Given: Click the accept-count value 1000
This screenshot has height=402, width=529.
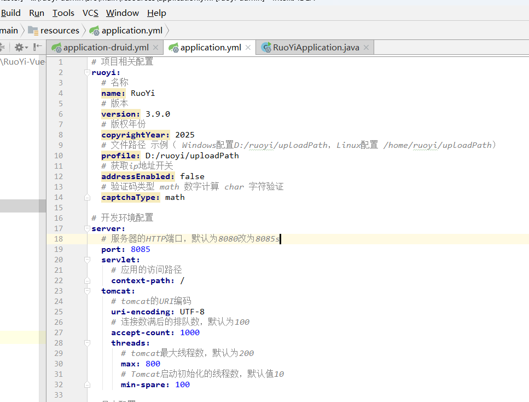Looking at the screenshot, I should tap(190, 332).
